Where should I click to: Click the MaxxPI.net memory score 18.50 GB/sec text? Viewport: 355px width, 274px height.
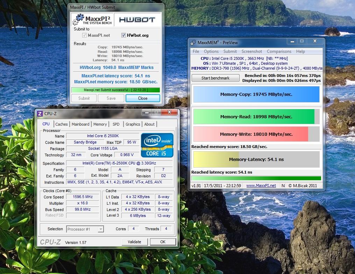pyautogui.click(x=116, y=82)
